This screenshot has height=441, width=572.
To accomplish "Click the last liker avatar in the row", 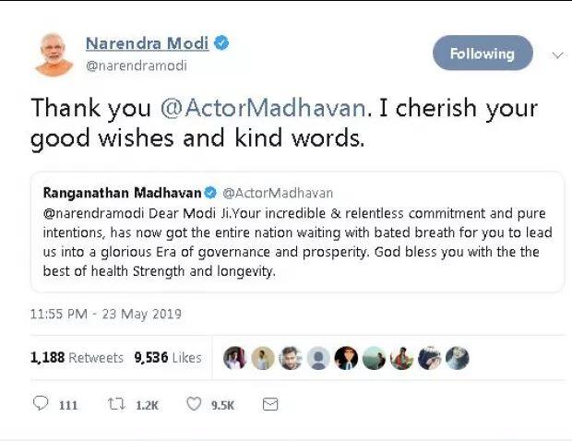I will [x=458, y=358].
